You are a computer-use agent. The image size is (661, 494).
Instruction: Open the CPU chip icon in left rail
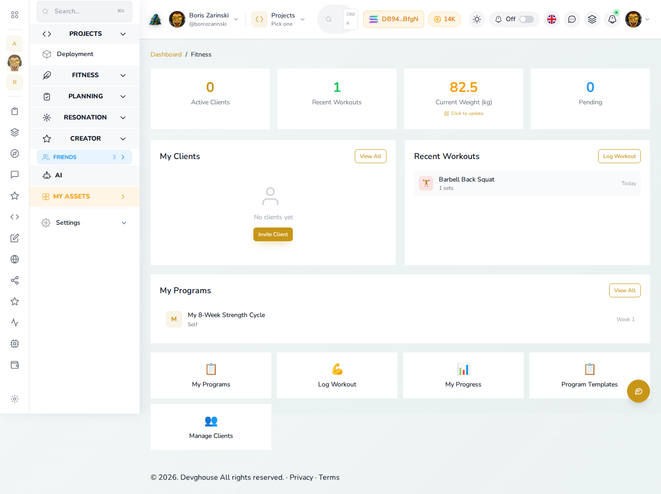click(x=15, y=344)
